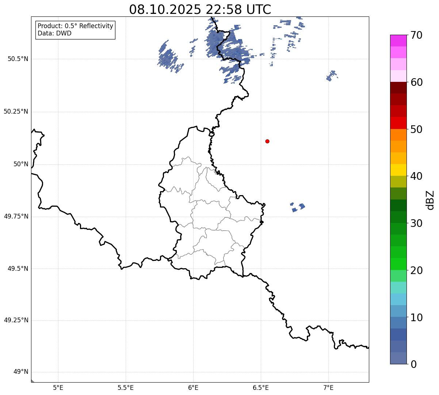Select the 49.5°N latitude label
439x395 pixels.
[18, 269]
